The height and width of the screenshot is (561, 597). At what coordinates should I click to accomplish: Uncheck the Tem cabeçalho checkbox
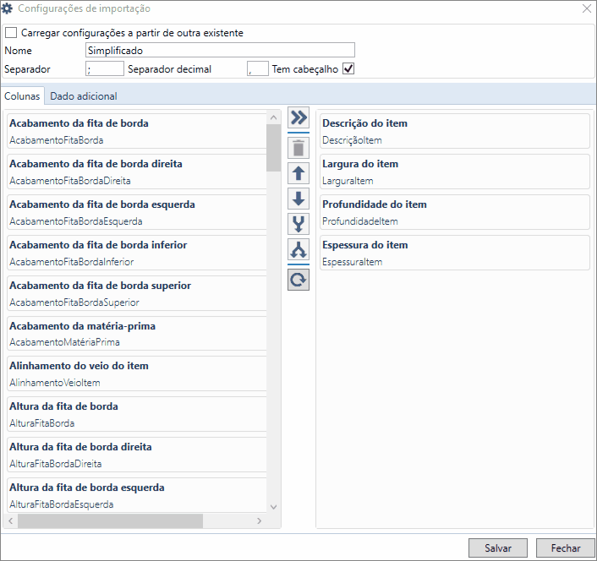click(x=348, y=68)
